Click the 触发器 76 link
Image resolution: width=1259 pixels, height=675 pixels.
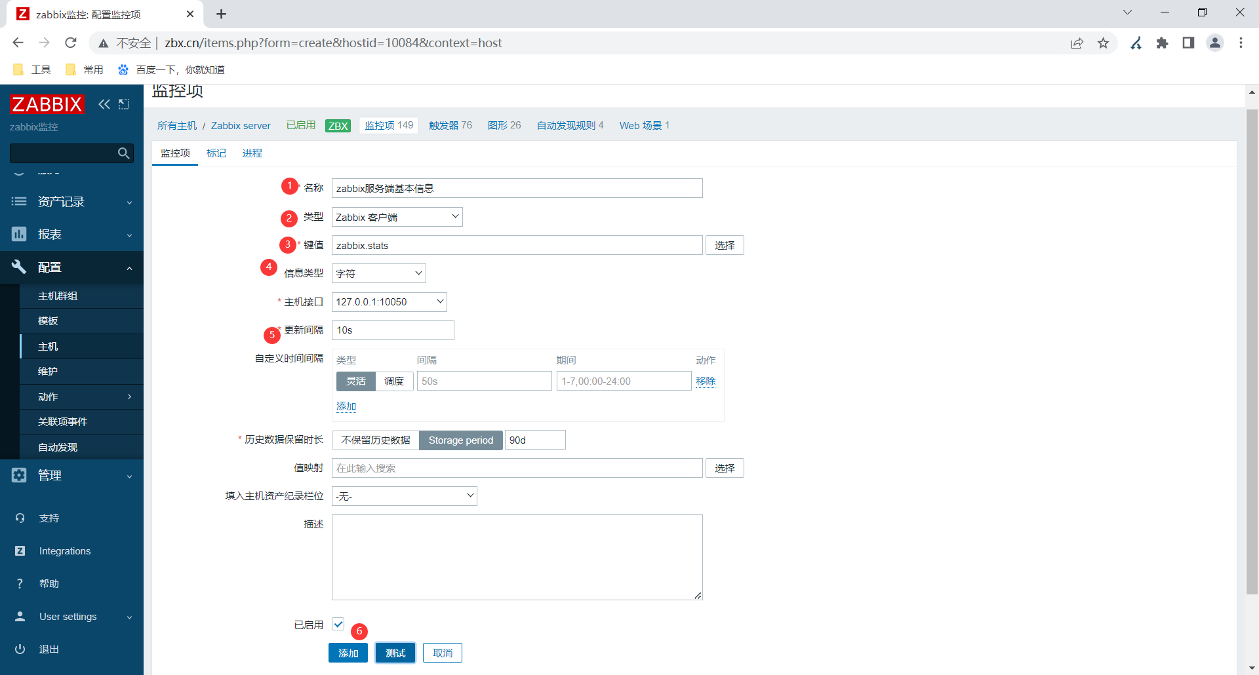click(x=450, y=126)
